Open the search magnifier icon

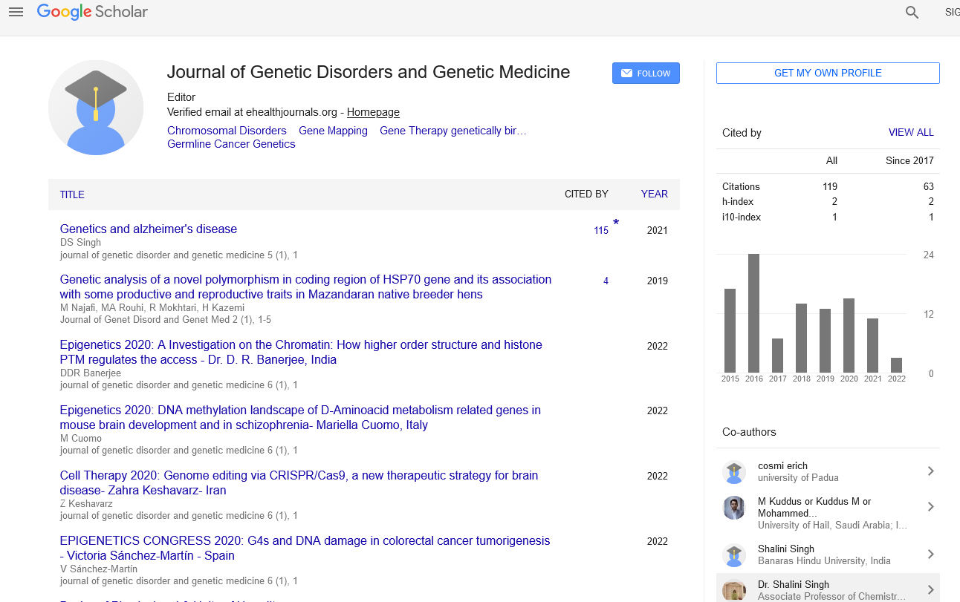click(x=912, y=13)
